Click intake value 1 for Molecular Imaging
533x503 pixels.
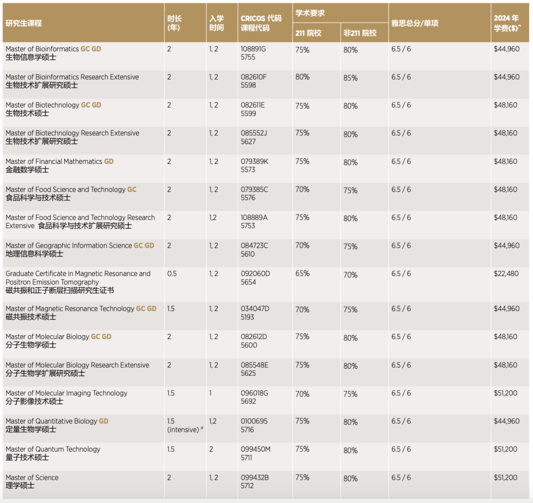click(x=210, y=393)
